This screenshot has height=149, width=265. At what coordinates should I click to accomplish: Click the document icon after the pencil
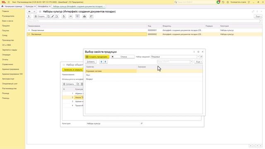click(57, 17)
